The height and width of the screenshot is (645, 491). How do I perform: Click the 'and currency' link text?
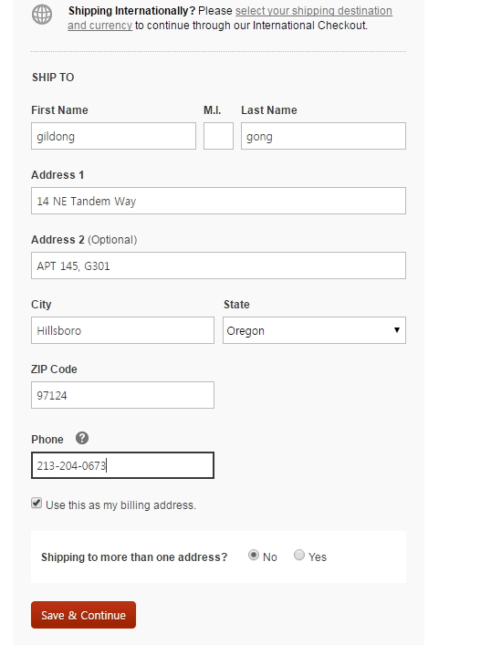point(100,26)
